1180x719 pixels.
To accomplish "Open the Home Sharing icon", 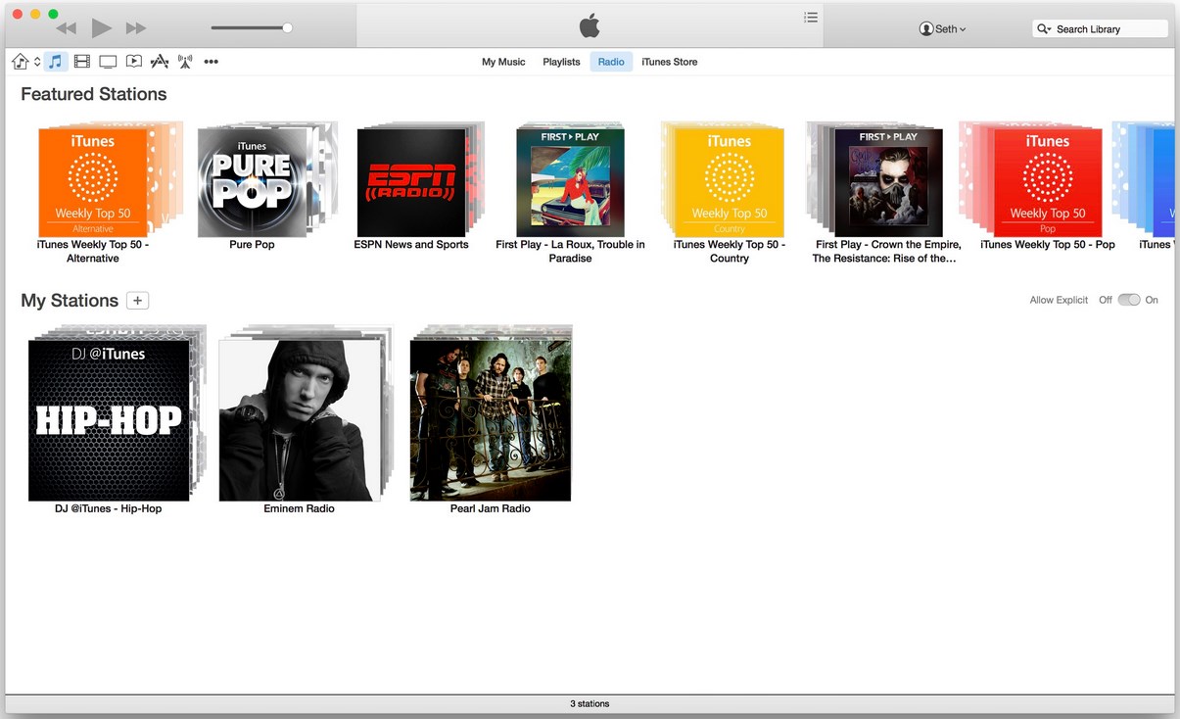I will point(20,62).
